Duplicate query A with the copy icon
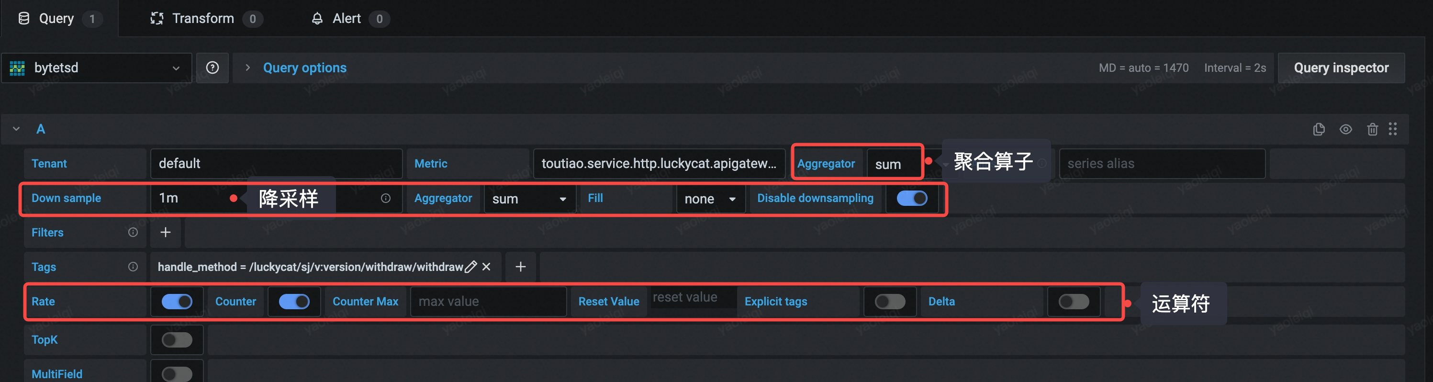The image size is (1433, 382). point(1319,130)
